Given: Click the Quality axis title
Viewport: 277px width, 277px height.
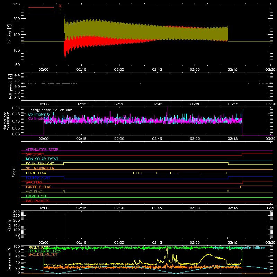Looking at the screenshot, I should pyautogui.click(x=9, y=225).
